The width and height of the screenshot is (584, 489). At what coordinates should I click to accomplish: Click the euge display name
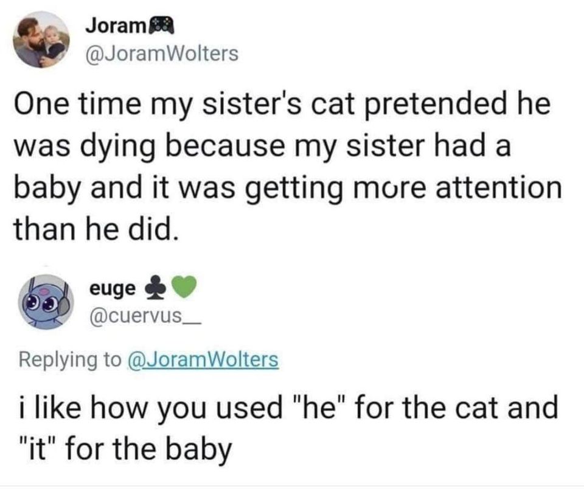tap(113, 289)
